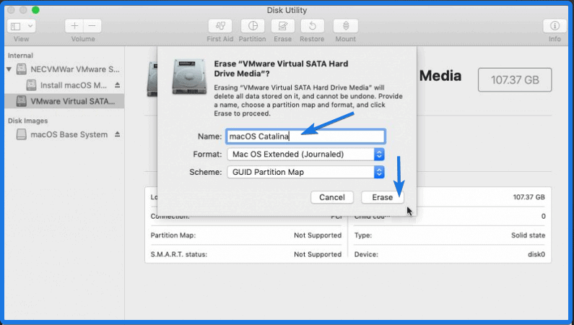The height and width of the screenshot is (325, 574).
Task: Click macOS Base System disk image icon
Action: 22,134
